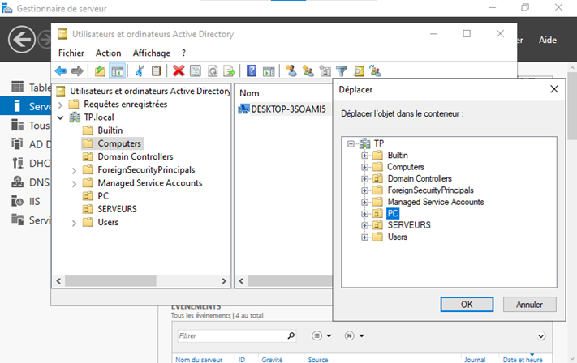Image resolution: width=577 pixels, height=363 pixels.
Task: Select ForeignSecurityPrincipals in the Déplacer tree
Action: pyautogui.click(x=431, y=190)
